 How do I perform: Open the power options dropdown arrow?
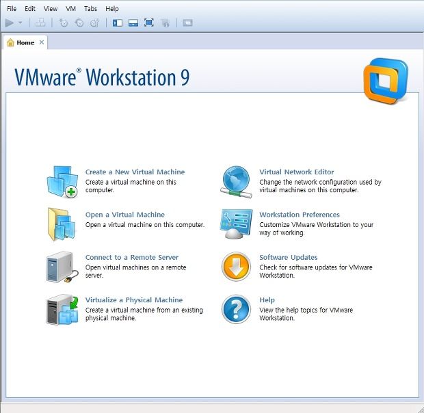[21, 23]
